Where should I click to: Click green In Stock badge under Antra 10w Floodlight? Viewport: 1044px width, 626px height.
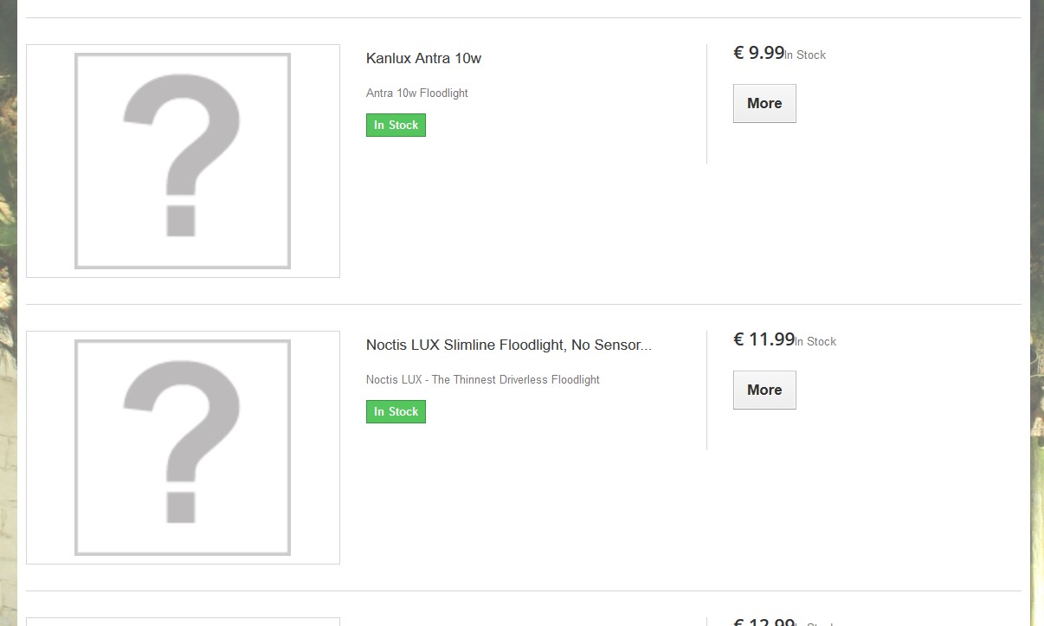coord(396,125)
